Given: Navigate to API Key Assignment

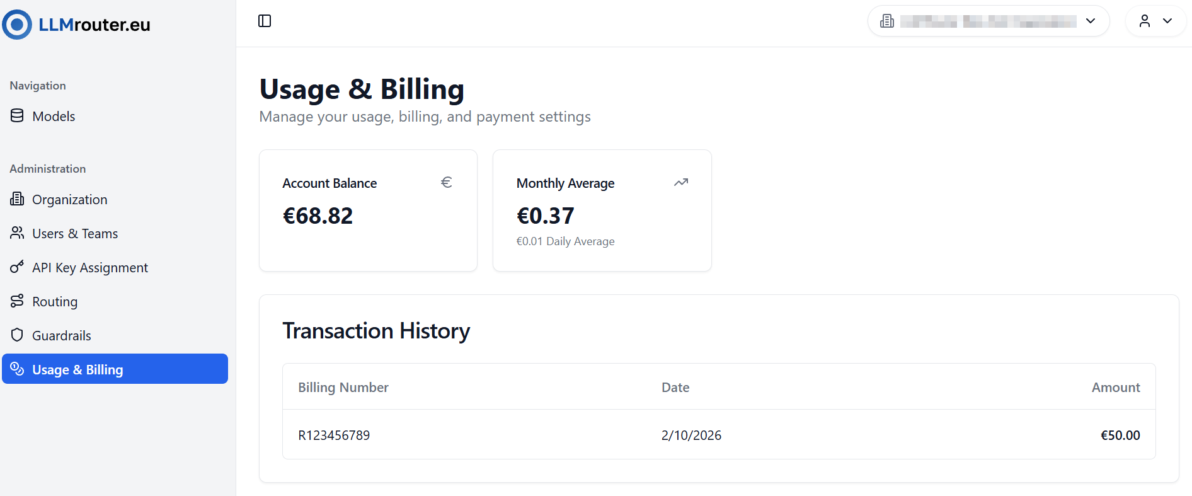Looking at the screenshot, I should [x=90, y=268].
